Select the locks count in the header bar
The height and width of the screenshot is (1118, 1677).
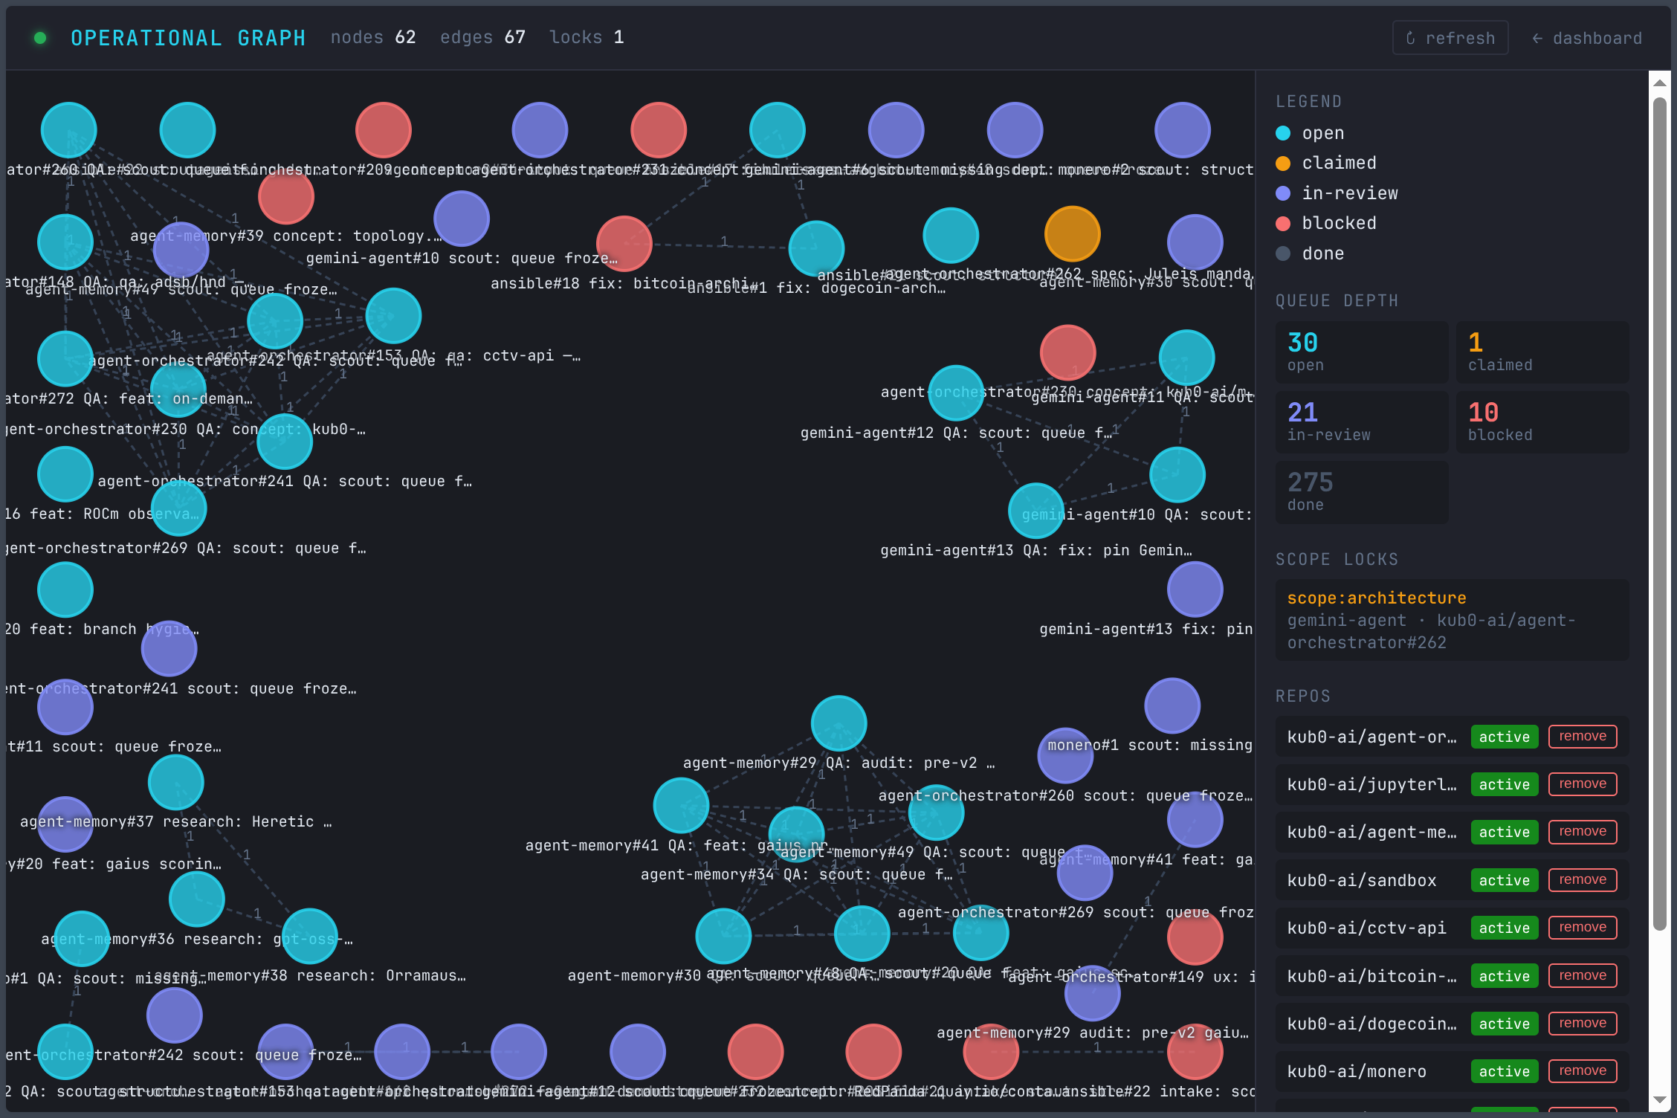point(587,36)
